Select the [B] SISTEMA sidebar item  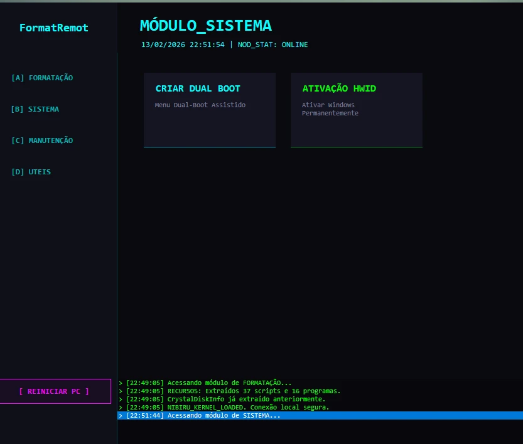[35, 109]
